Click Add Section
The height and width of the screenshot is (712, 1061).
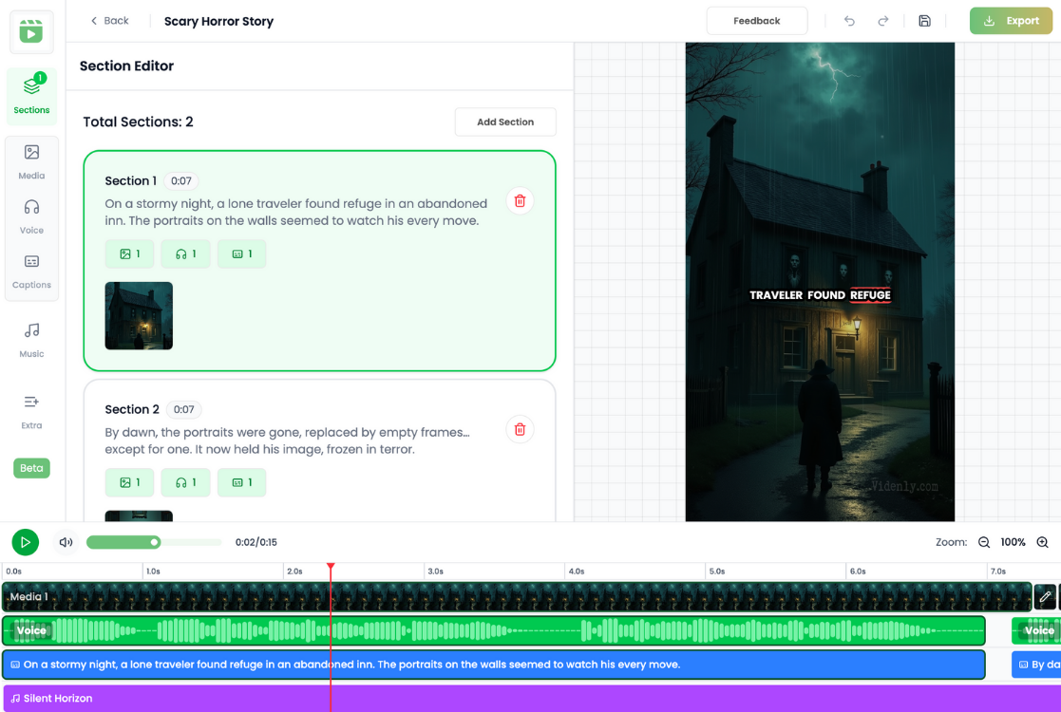[x=505, y=122]
